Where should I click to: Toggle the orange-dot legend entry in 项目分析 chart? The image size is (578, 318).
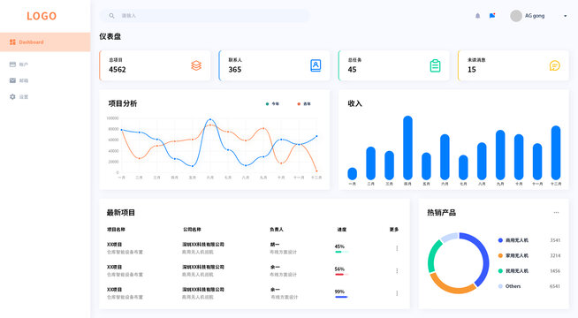click(x=304, y=104)
